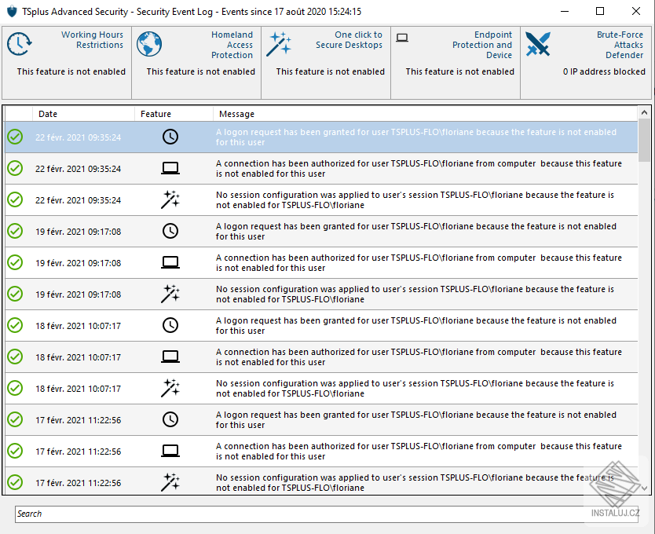Image resolution: width=655 pixels, height=534 pixels.
Task: Click 'This feature is not enabled' under Working Hours
Action: [71, 71]
